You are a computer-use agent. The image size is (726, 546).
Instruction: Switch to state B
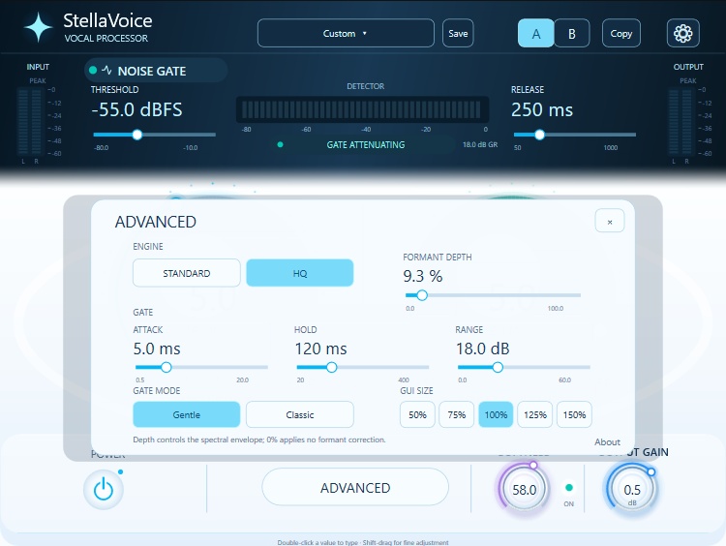(572, 33)
